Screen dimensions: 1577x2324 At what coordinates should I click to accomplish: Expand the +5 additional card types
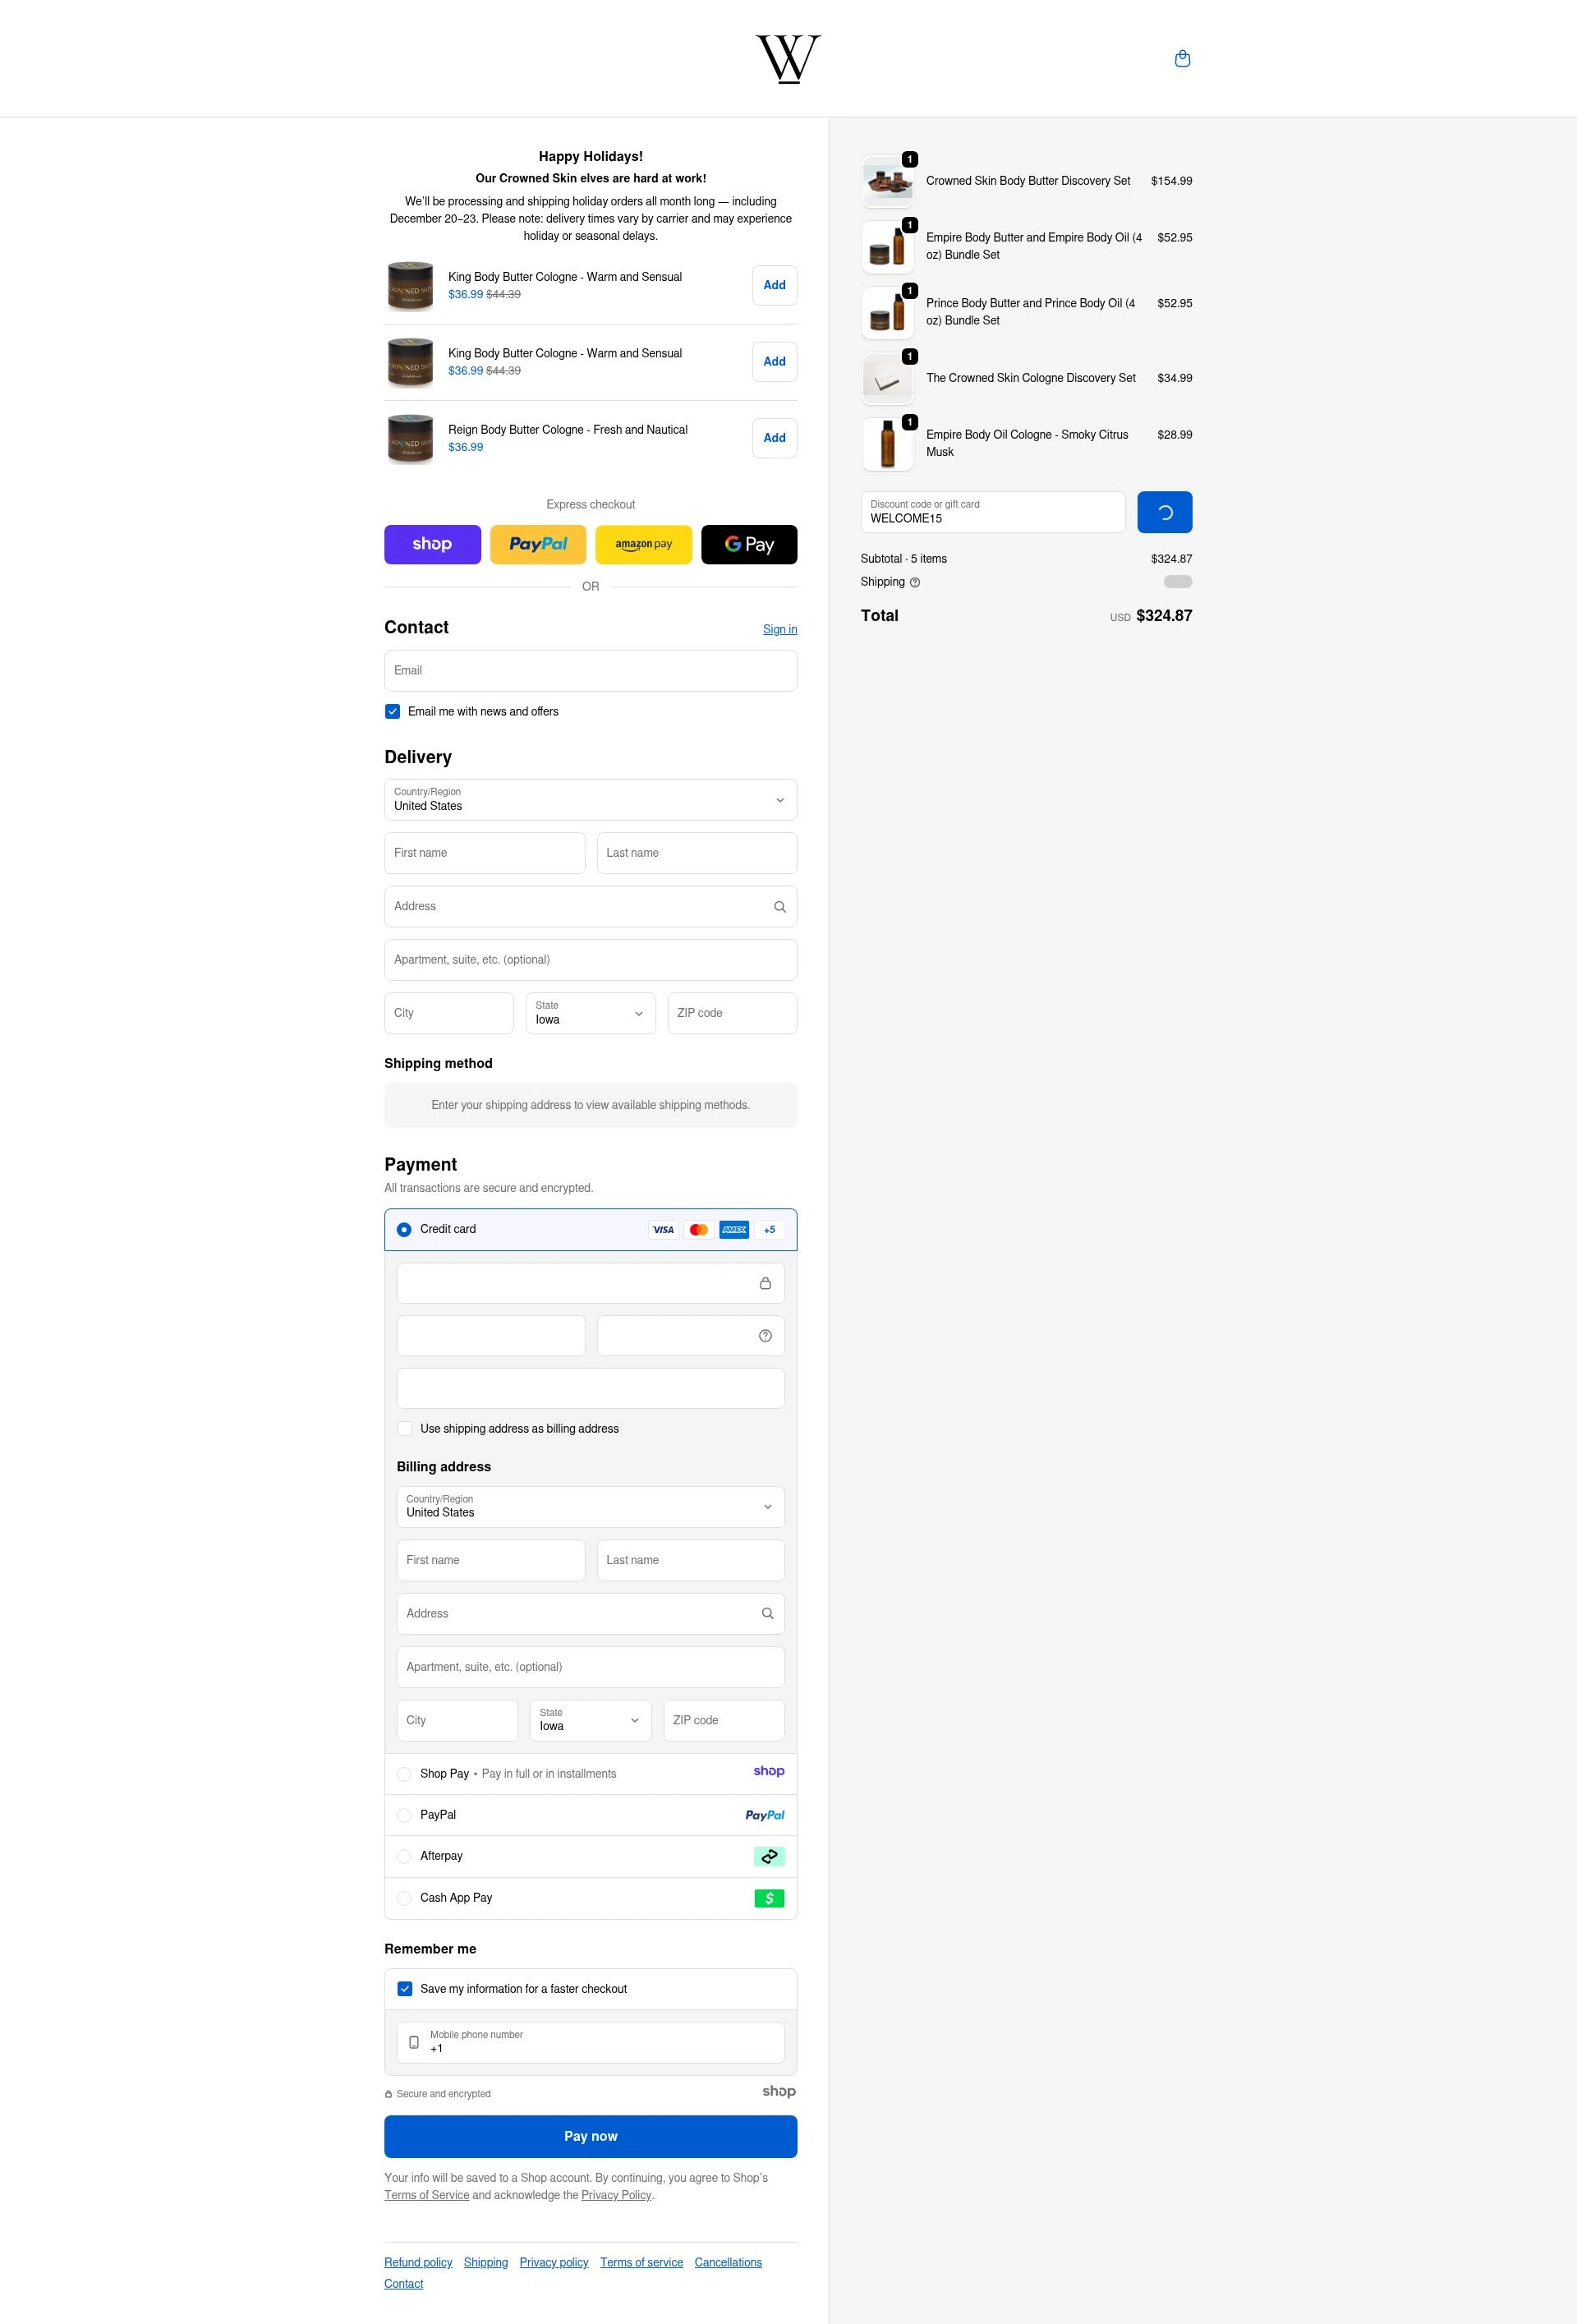(768, 1229)
